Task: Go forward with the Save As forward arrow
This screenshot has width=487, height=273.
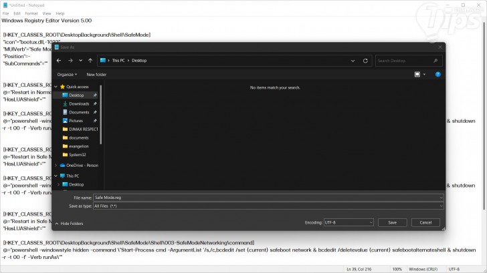Action: click(x=70, y=61)
